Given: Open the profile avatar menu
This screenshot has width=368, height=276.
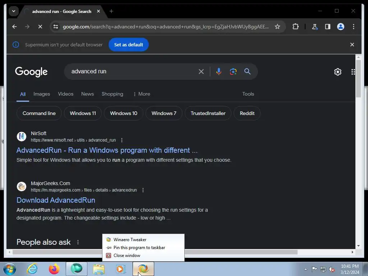Looking at the screenshot, I should 341,27.
